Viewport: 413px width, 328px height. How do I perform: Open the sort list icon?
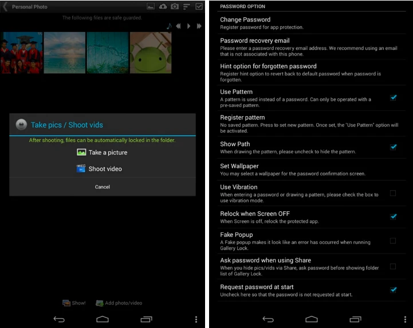tap(187, 7)
